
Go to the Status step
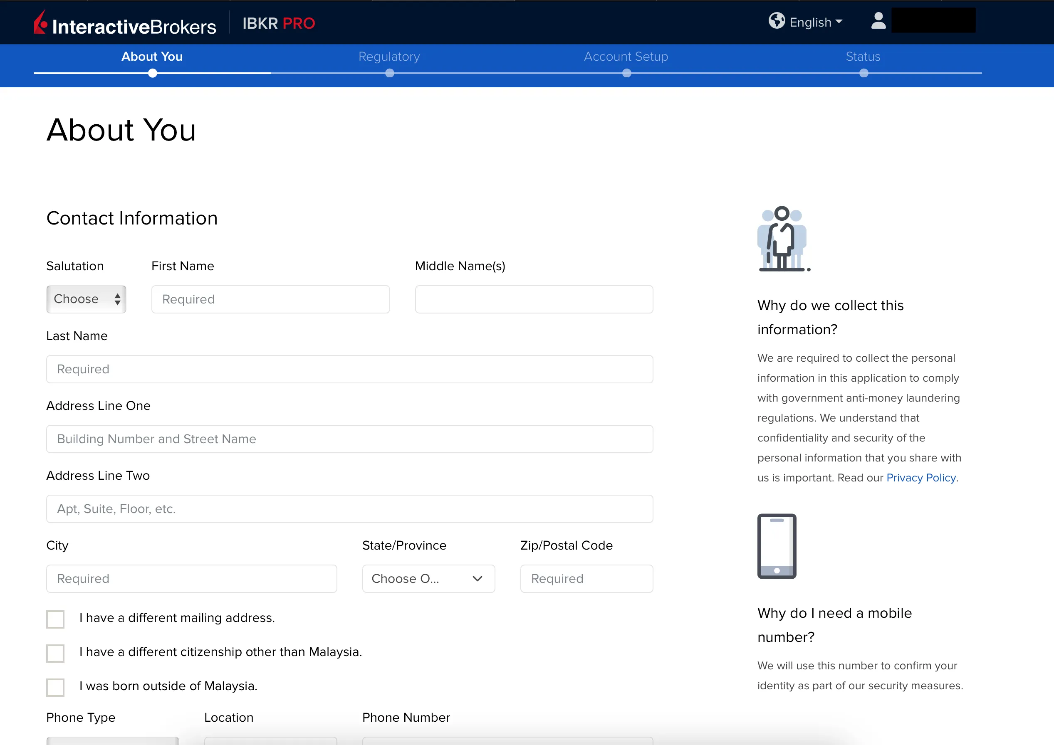863,57
